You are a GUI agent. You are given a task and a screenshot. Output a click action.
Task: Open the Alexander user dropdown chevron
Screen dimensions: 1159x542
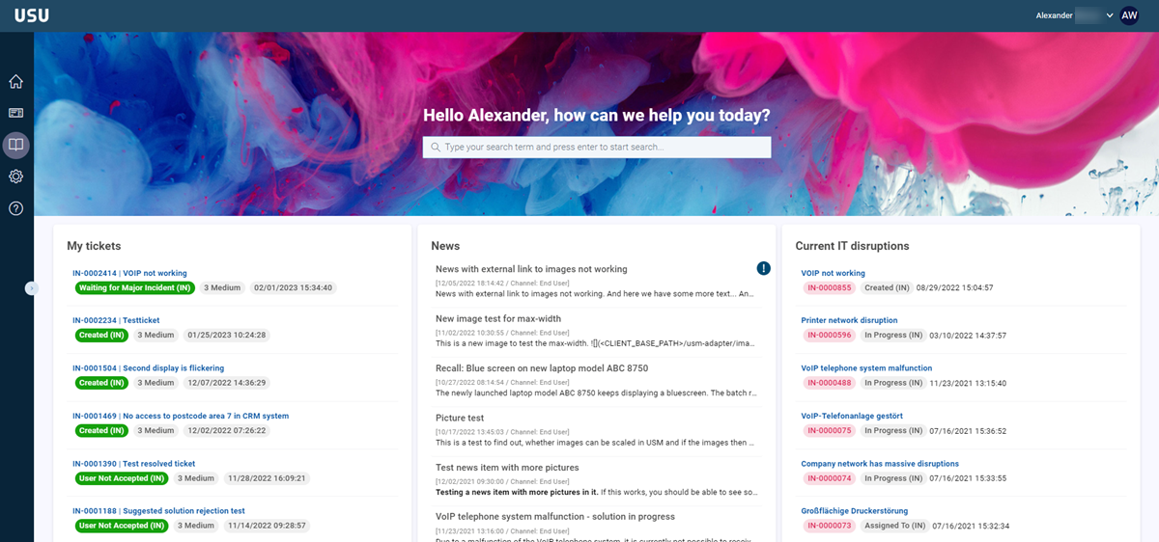click(1110, 15)
